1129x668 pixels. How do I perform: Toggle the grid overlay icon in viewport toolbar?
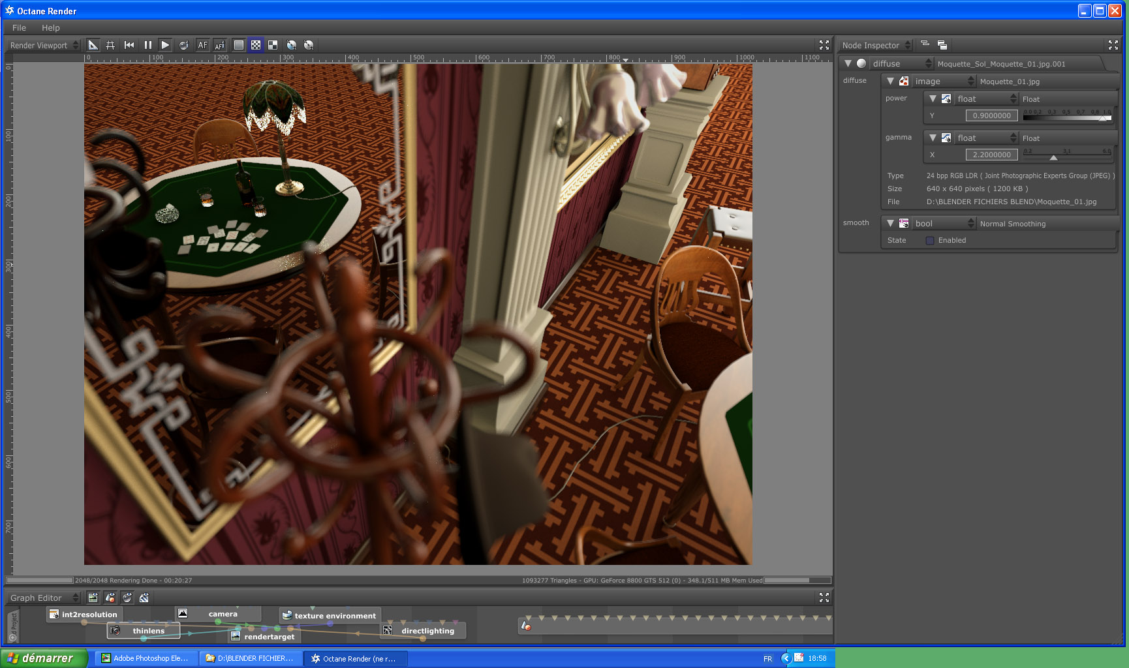coord(110,45)
